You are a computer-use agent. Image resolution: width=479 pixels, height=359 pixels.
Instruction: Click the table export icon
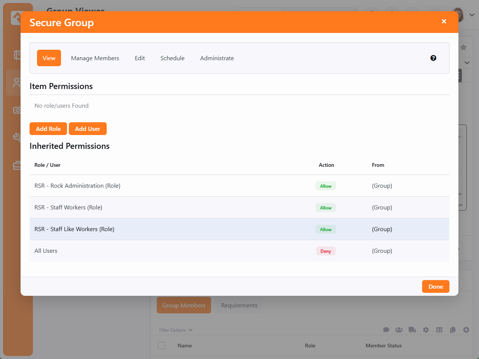pyautogui.click(x=439, y=330)
